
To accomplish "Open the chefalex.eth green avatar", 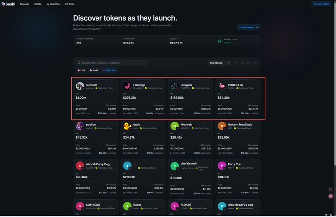I will point(174,166).
